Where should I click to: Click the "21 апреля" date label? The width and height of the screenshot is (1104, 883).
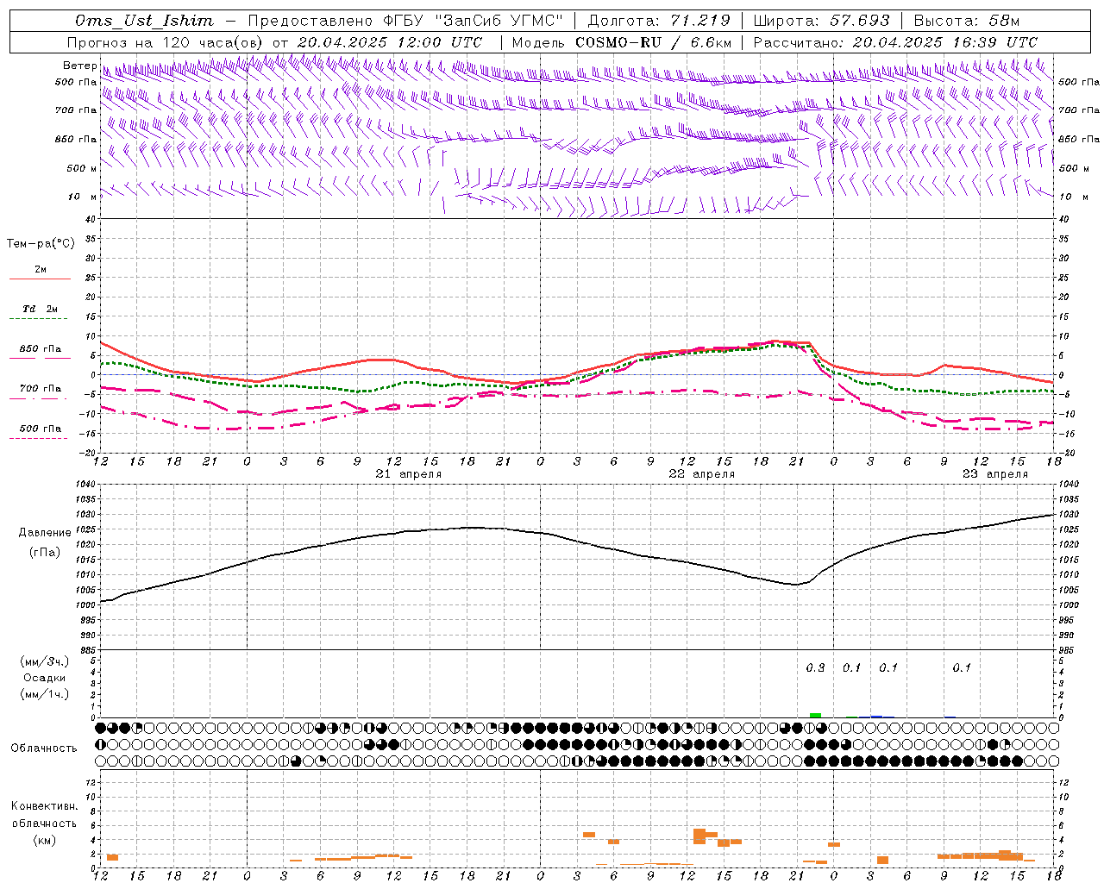tap(408, 474)
